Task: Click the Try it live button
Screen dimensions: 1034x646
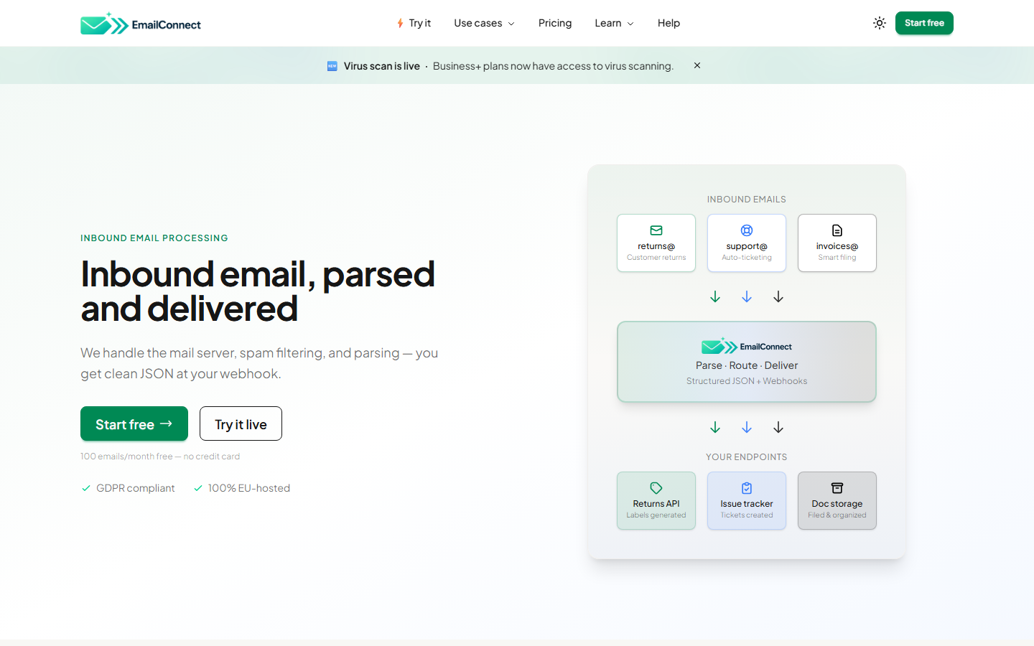Action: pyautogui.click(x=241, y=423)
